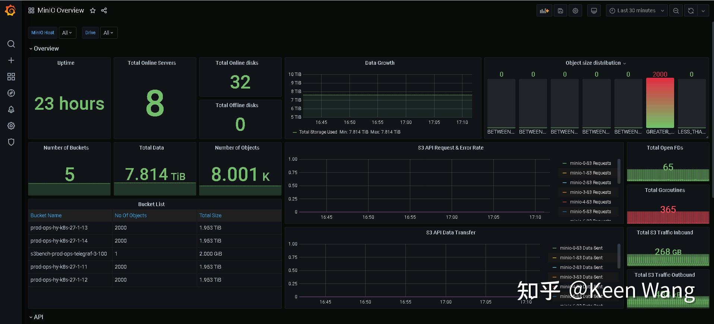Click the MinIO Overview dashboard title
Viewport: 714px width, 324px height.
61,10
